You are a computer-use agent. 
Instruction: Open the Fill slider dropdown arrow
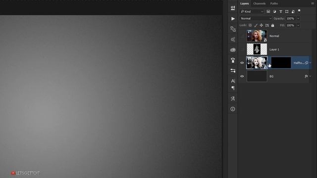pos(298,25)
